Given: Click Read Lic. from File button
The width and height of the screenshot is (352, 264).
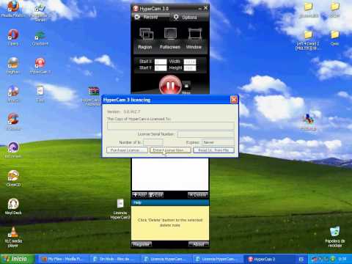Looking at the screenshot, I should [x=213, y=150].
